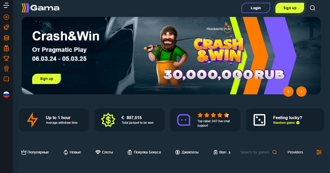
Task: Open the chat support icon in the sidebar
Action: pyautogui.click(x=6, y=79)
